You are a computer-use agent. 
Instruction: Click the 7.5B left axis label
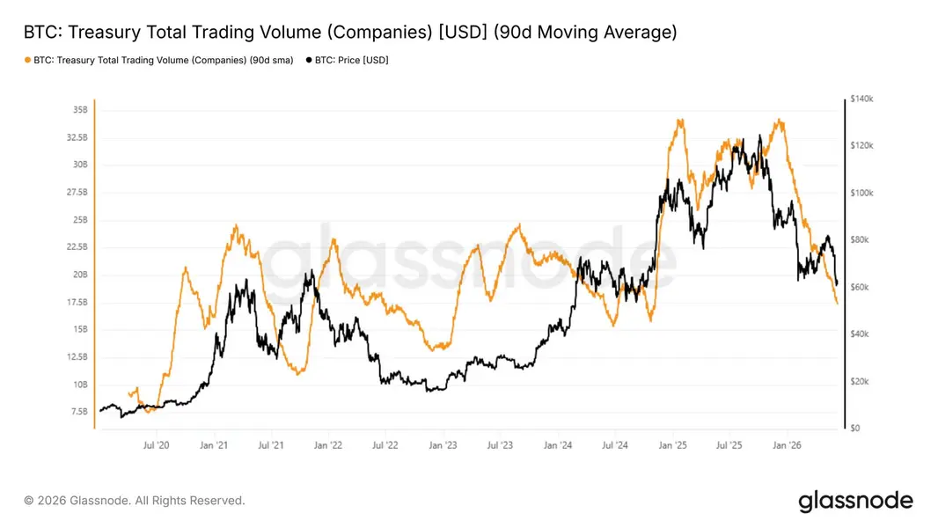[x=79, y=412]
